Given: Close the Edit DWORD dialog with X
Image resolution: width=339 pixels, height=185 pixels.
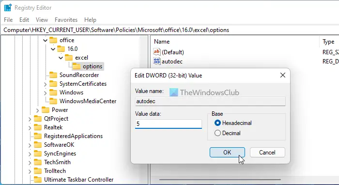Looking at the screenshot, I should 282,75.
